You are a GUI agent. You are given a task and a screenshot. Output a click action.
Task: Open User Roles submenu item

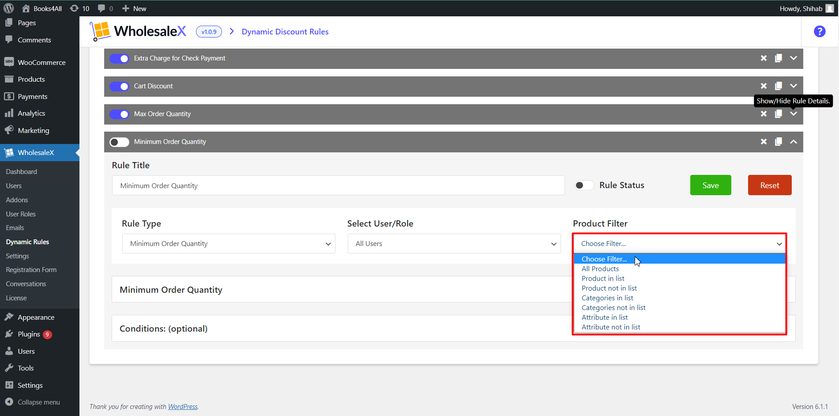pos(21,214)
